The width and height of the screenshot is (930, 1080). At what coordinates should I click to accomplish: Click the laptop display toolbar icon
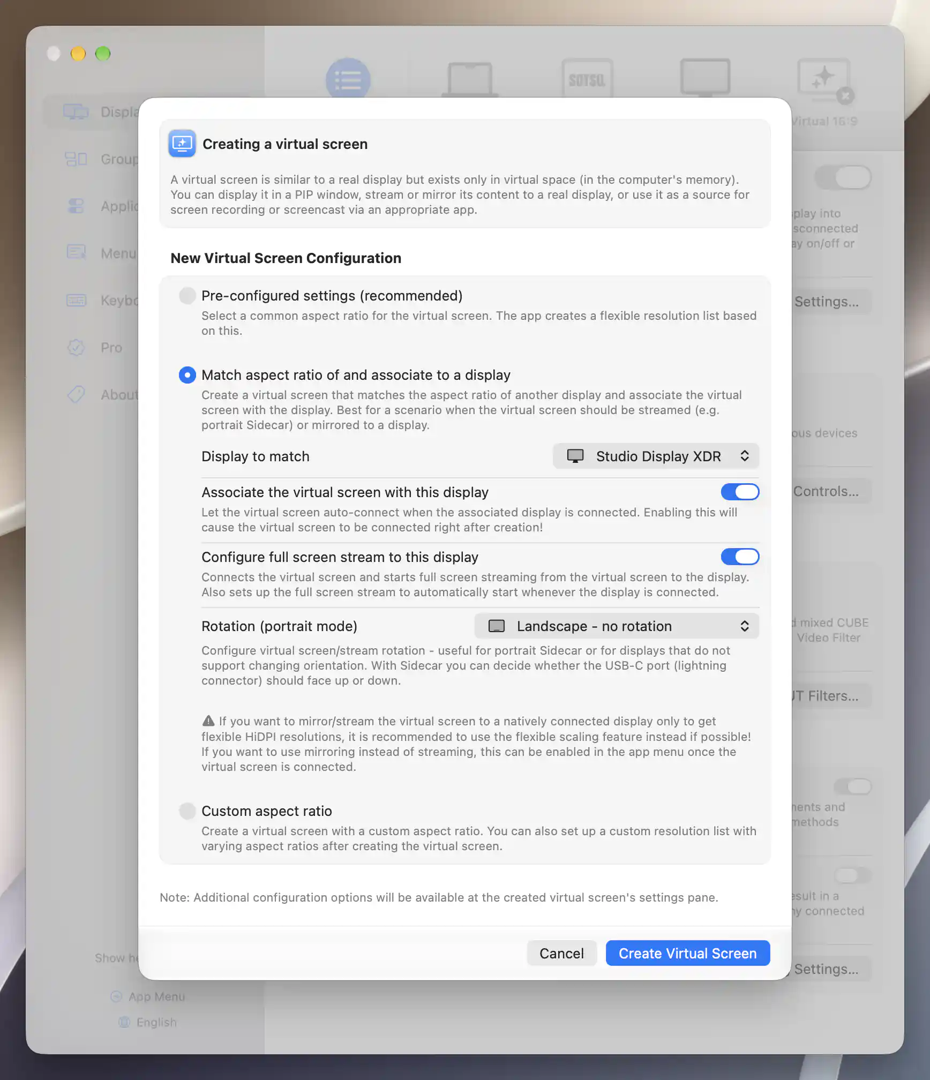tap(470, 79)
